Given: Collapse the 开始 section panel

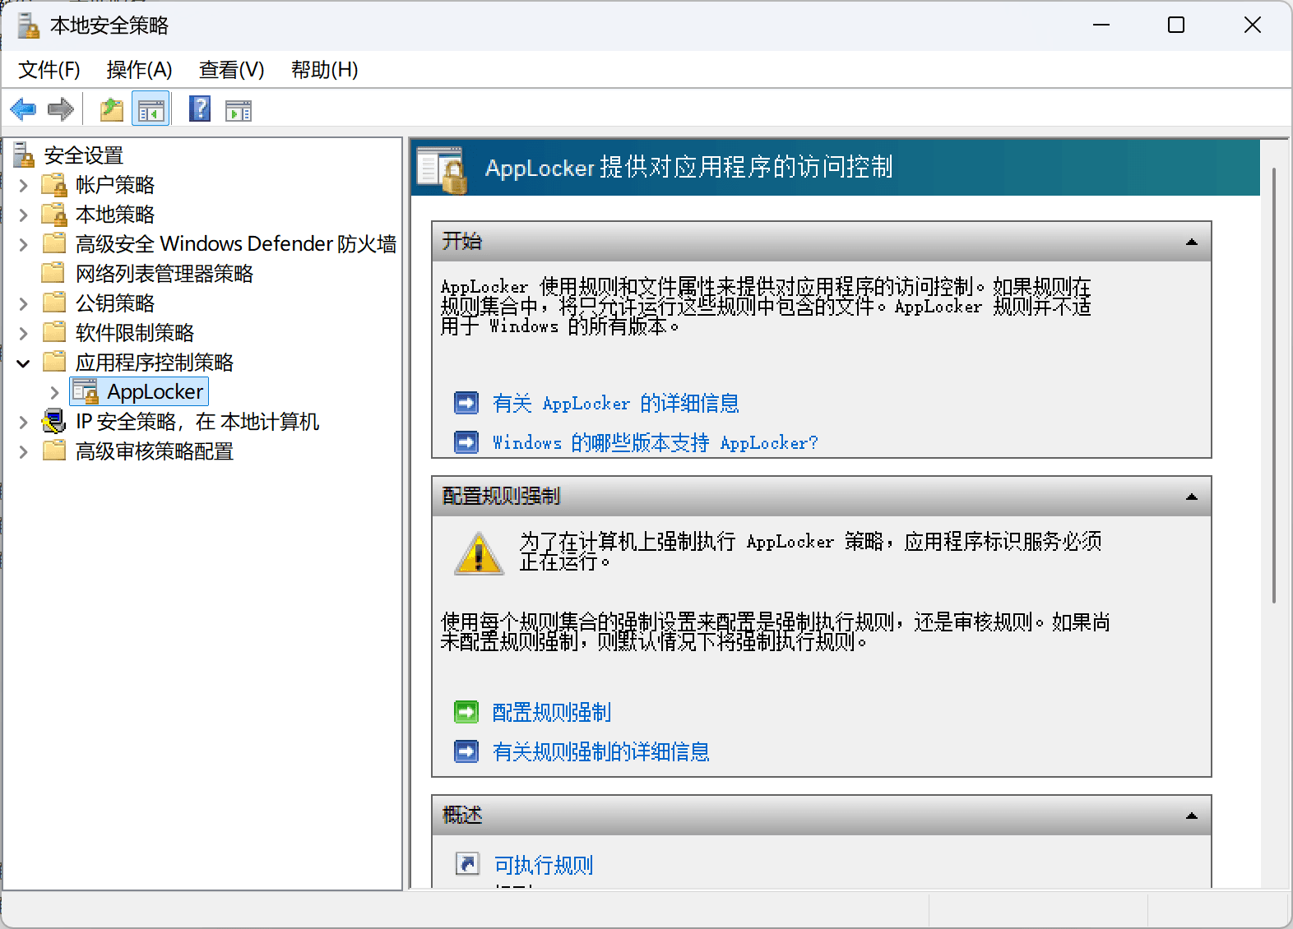Looking at the screenshot, I should [x=1191, y=242].
